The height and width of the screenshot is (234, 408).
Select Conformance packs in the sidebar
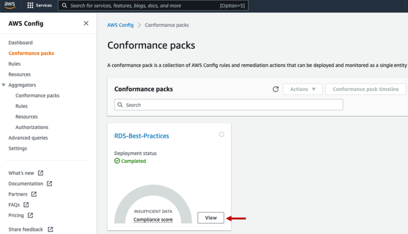coord(31,53)
